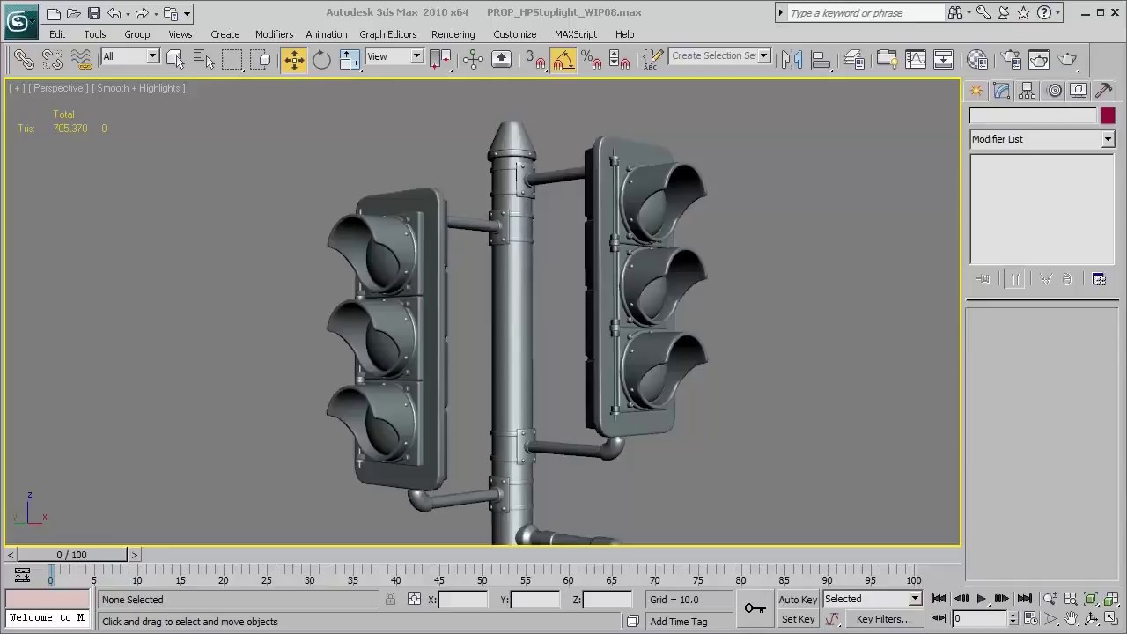This screenshot has width=1127, height=634.
Task: Toggle keyboard shortcut override button
Action: coord(501,60)
